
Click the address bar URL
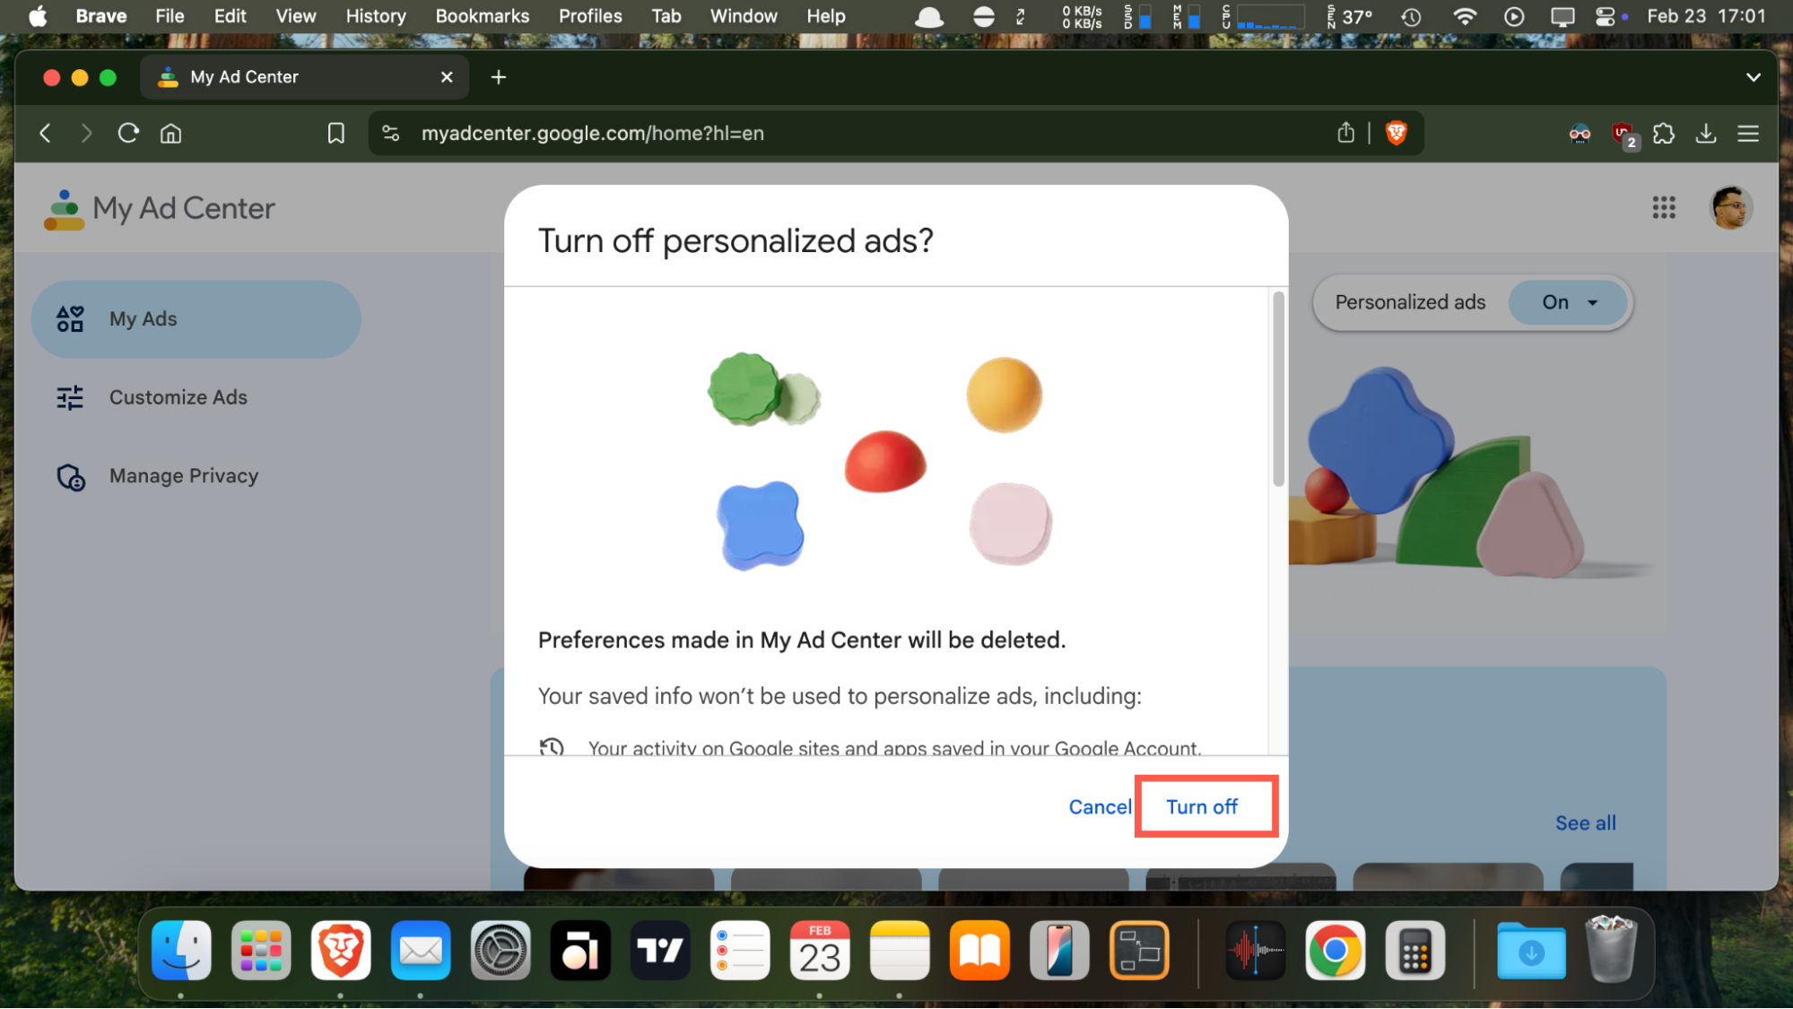[x=593, y=134]
